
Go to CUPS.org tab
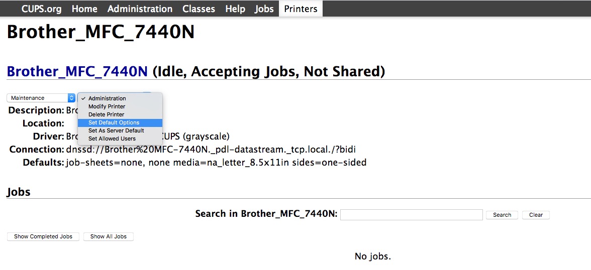coord(41,9)
